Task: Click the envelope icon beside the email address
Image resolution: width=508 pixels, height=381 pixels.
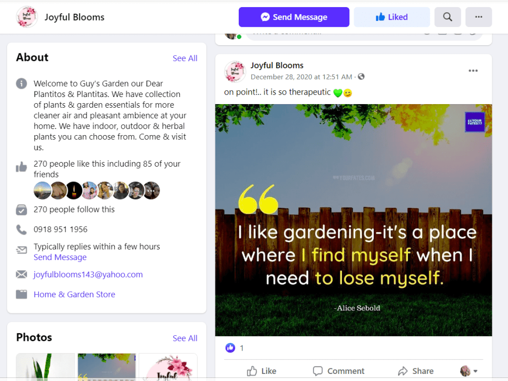Action: click(21, 275)
